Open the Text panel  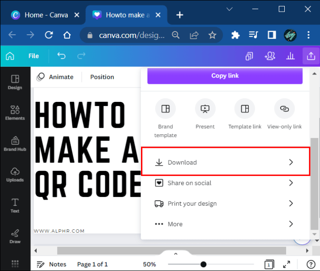(x=15, y=206)
